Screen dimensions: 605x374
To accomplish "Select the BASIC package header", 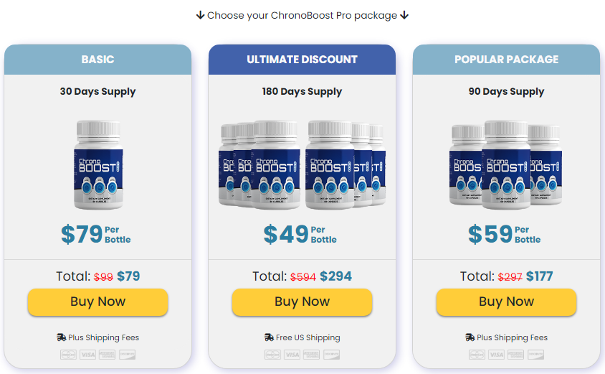I will (97, 60).
